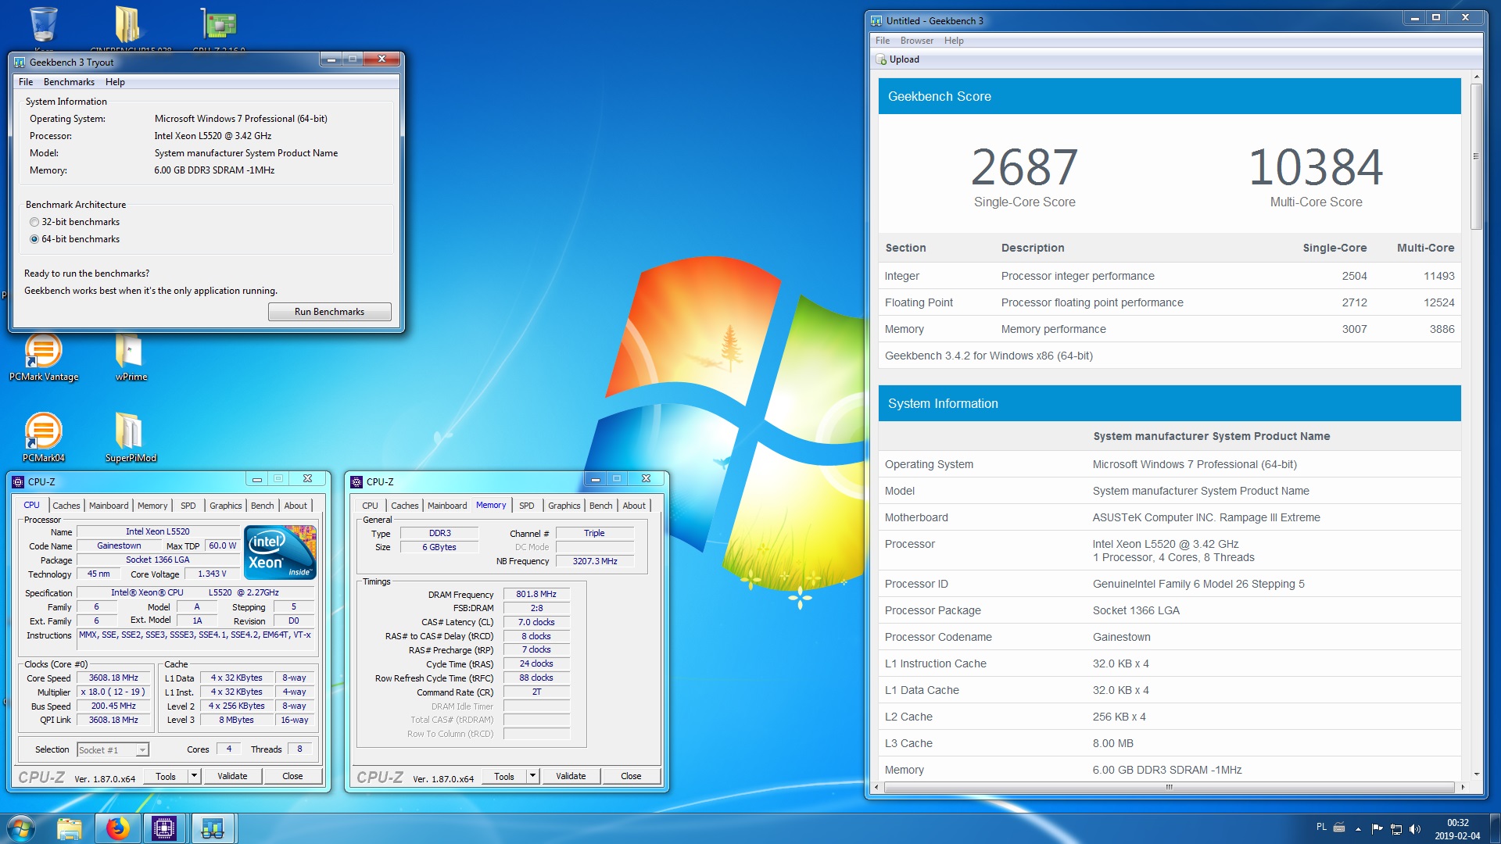Image resolution: width=1501 pixels, height=844 pixels.
Task: Switch to Geekbench taskbar icon
Action: [x=212, y=828]
